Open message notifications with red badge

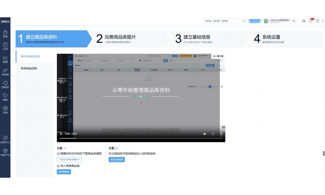point(311,21)
